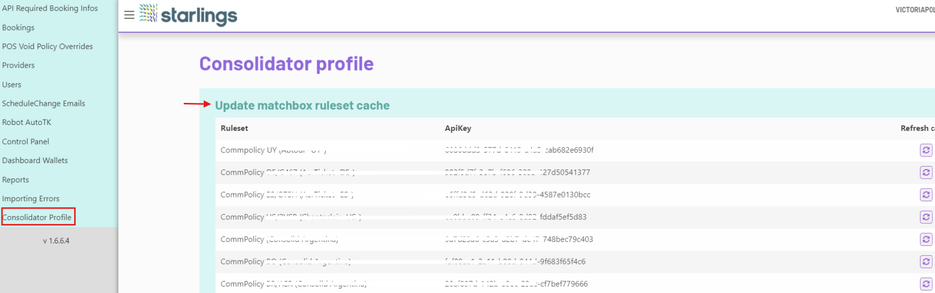Screen dimensions: 935x293
Task: Refresh cache for key ending 4587e0130bcc
Action: [x=926, y=195]
